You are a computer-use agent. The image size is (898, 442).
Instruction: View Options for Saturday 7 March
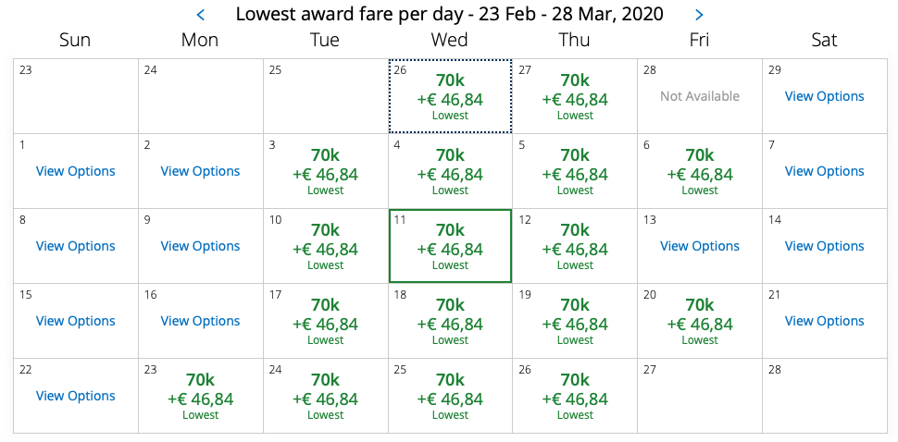click(x=824, y=171)
